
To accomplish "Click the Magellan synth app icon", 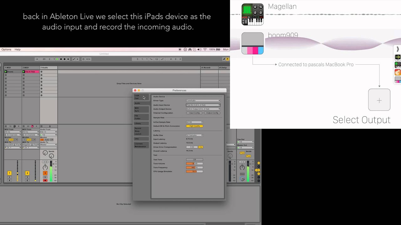I will (x=253, y=14).
